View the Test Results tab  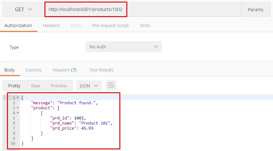pyautogui.click(x=101, y=70)
